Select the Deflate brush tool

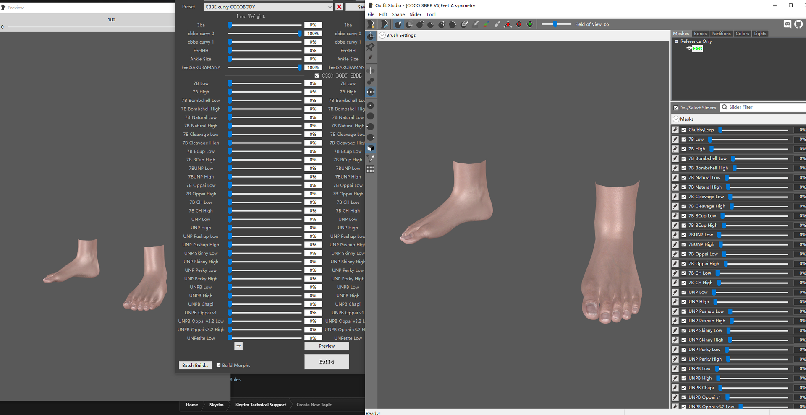431,24
